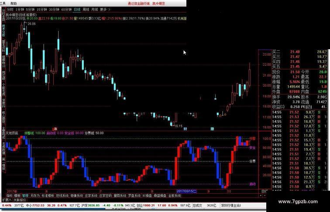330x212 pixels.
Task: Open 分时走势 in the left sidebar
Action: [x=3, y=14]
